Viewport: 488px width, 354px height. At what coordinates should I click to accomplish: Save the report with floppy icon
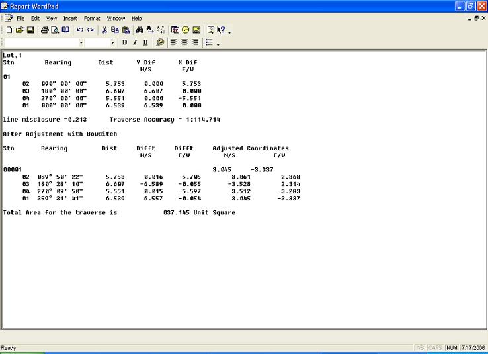click(30, 30)
